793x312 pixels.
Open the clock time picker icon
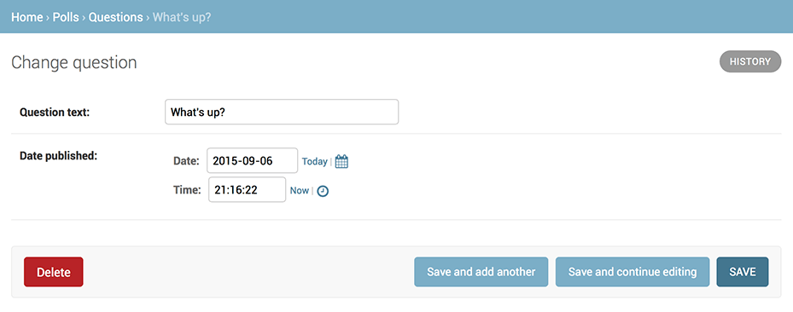pyautogui.click(x=323, y=191)
